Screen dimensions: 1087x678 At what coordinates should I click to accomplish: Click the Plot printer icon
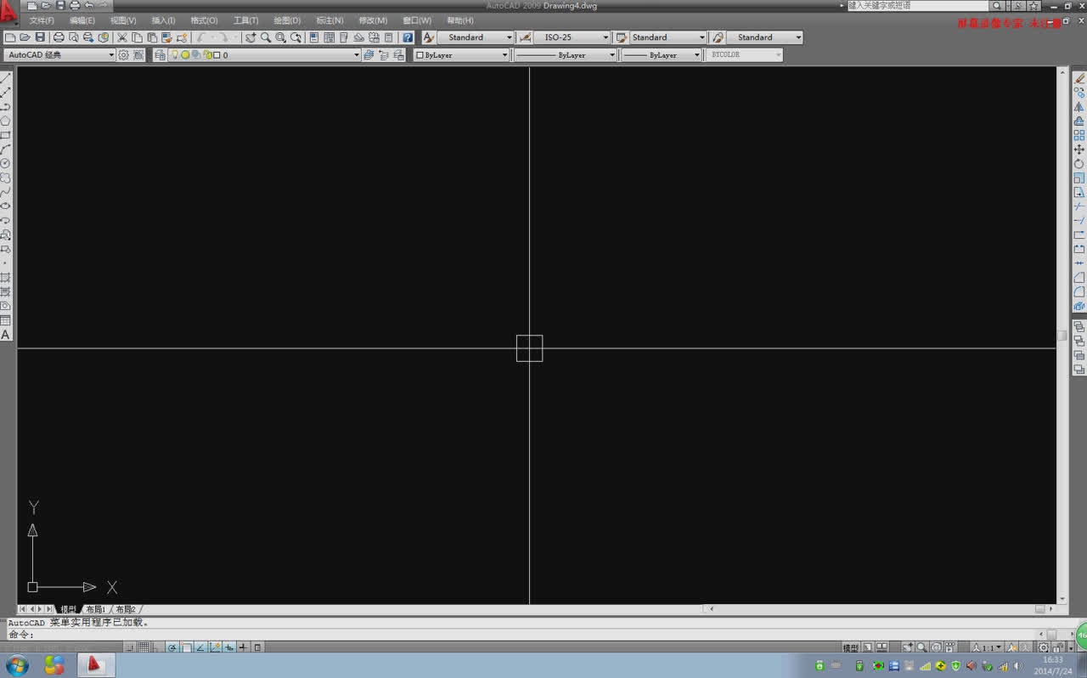[59, 37]
